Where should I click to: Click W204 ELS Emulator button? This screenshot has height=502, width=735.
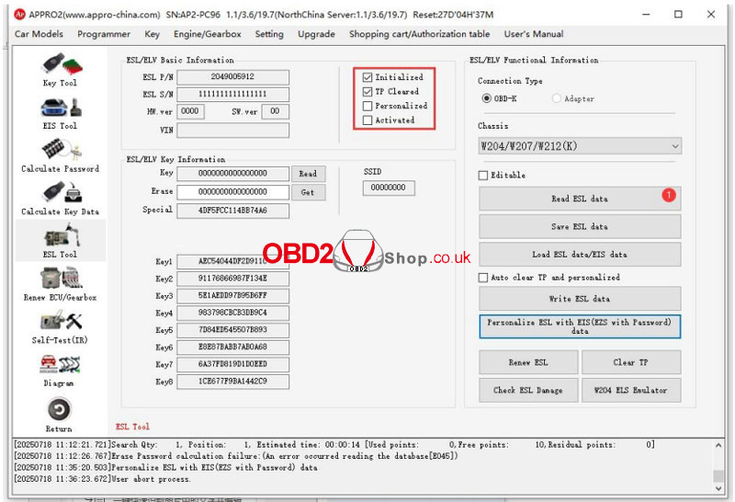coord(631,391)
